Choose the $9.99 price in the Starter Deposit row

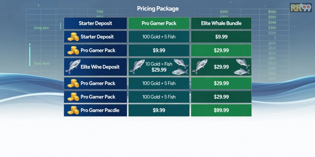pyautogui.click(x=221, y=37)
